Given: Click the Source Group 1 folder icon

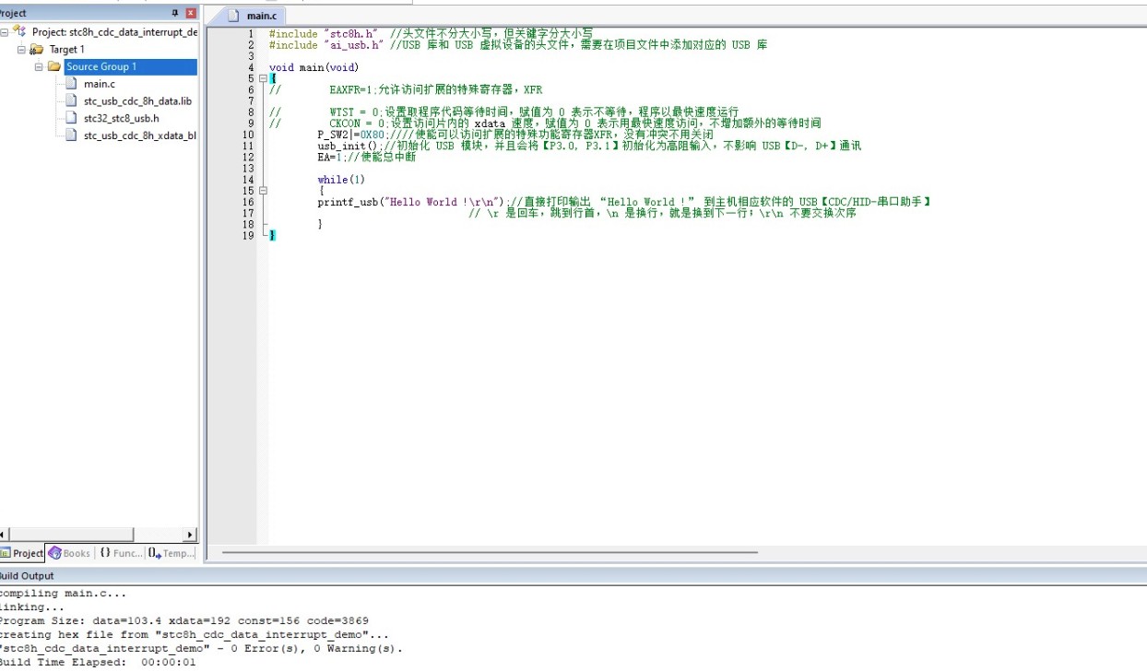Looking at the screenshot, I should [54, 66].
